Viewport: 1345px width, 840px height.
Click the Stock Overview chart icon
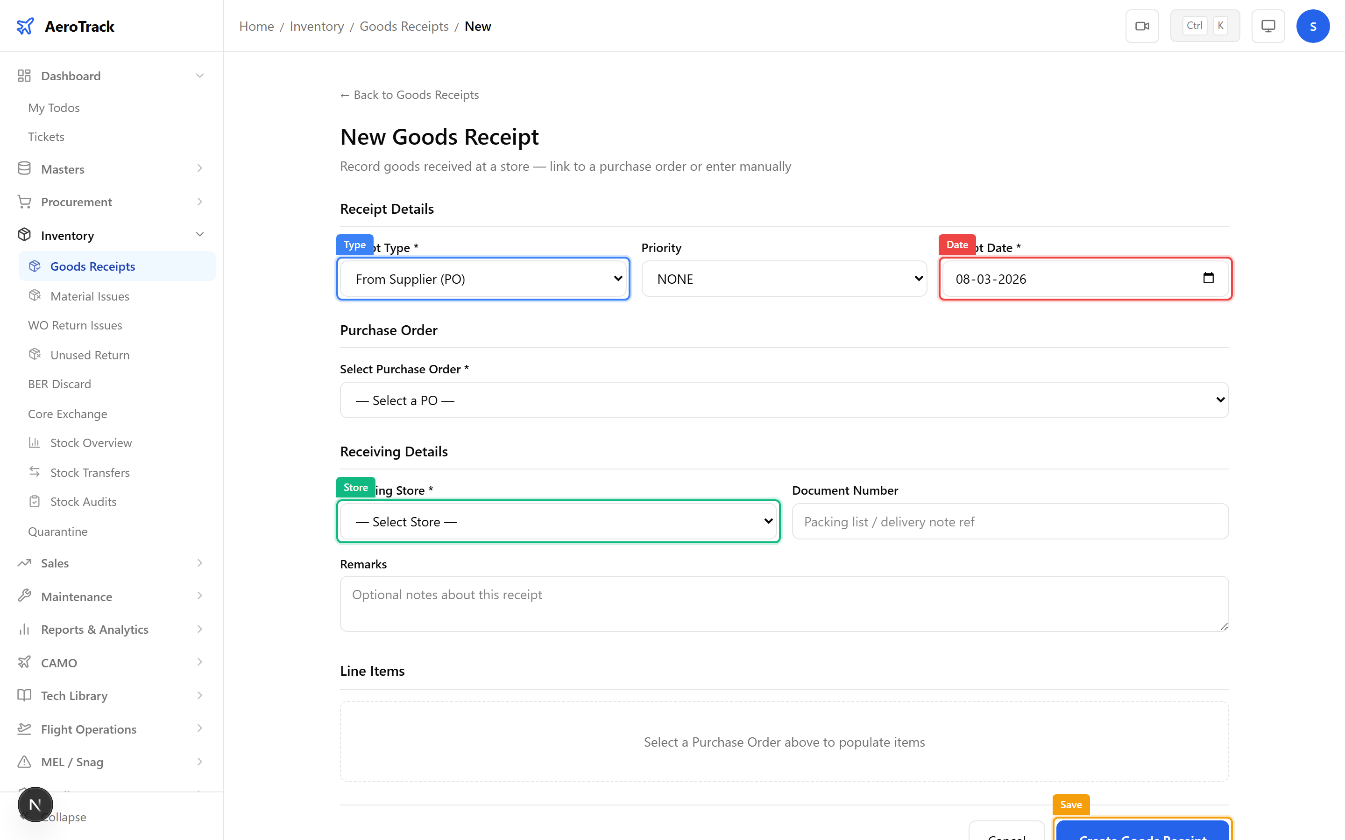[x=35, y=442]
